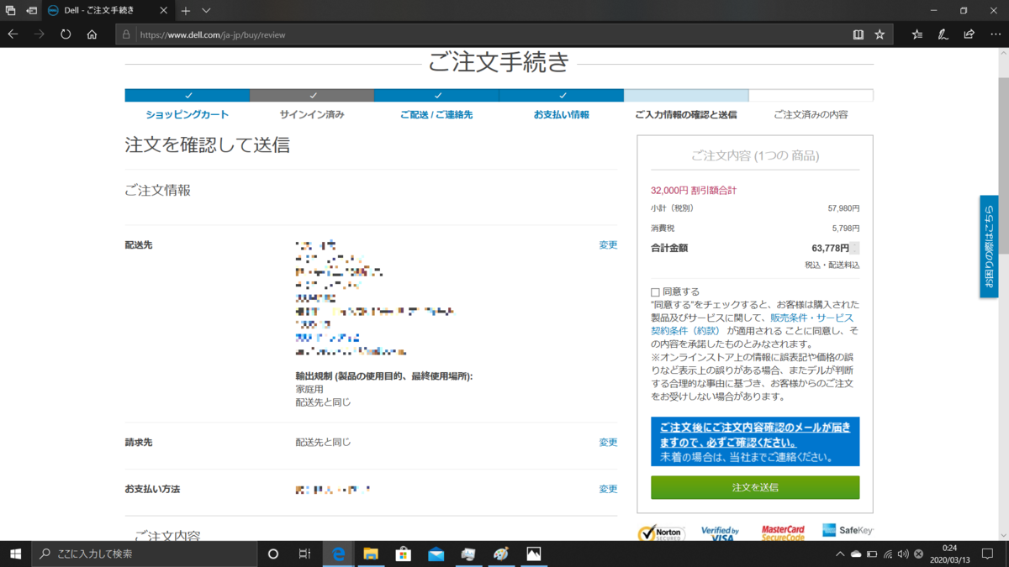The width and height of the screenshot is (1009, 567).
Task: Open reading view for the page
Action: pos(857,34)
